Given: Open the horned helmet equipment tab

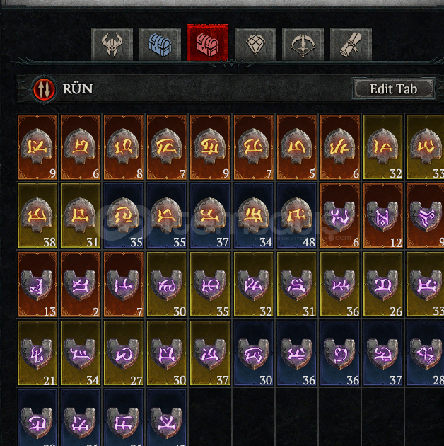Looking at the screenshot, I should coord(112,45).
